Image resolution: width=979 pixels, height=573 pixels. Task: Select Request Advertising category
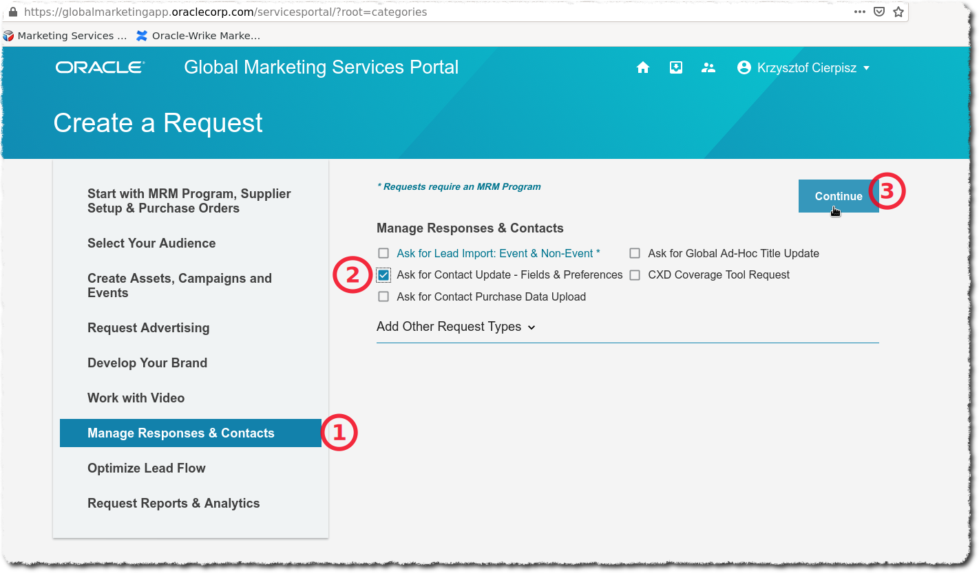(149, 327)
